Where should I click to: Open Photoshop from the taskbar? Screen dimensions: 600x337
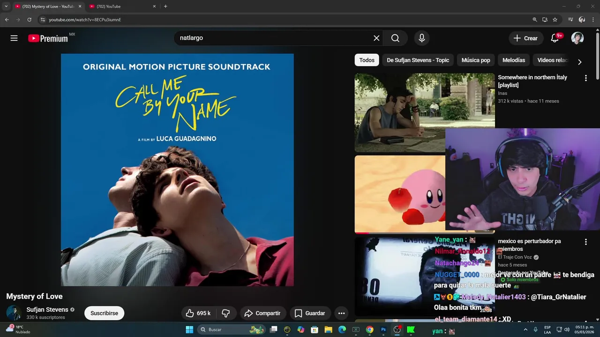click(x=383, y=330)
